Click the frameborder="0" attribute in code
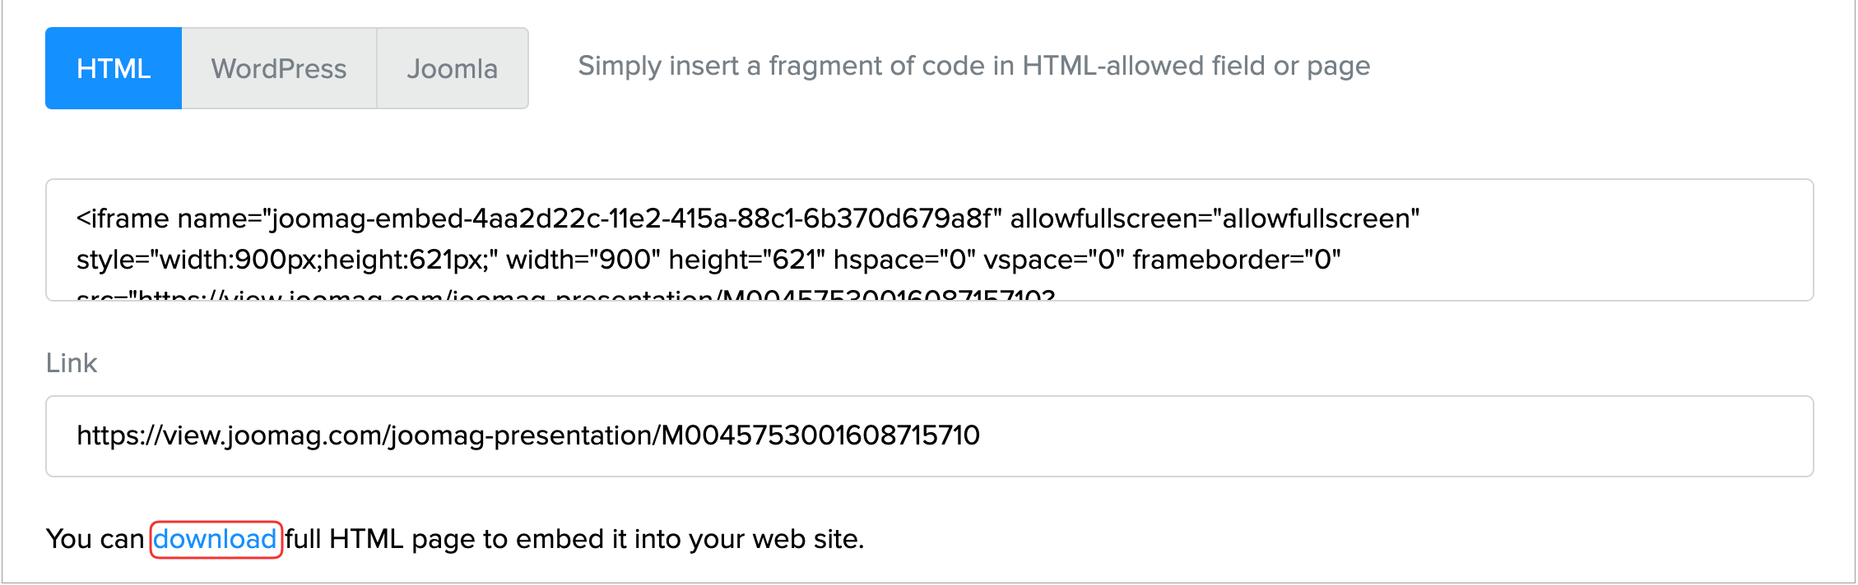The image size is (1858, 585). click(1236, 260)
